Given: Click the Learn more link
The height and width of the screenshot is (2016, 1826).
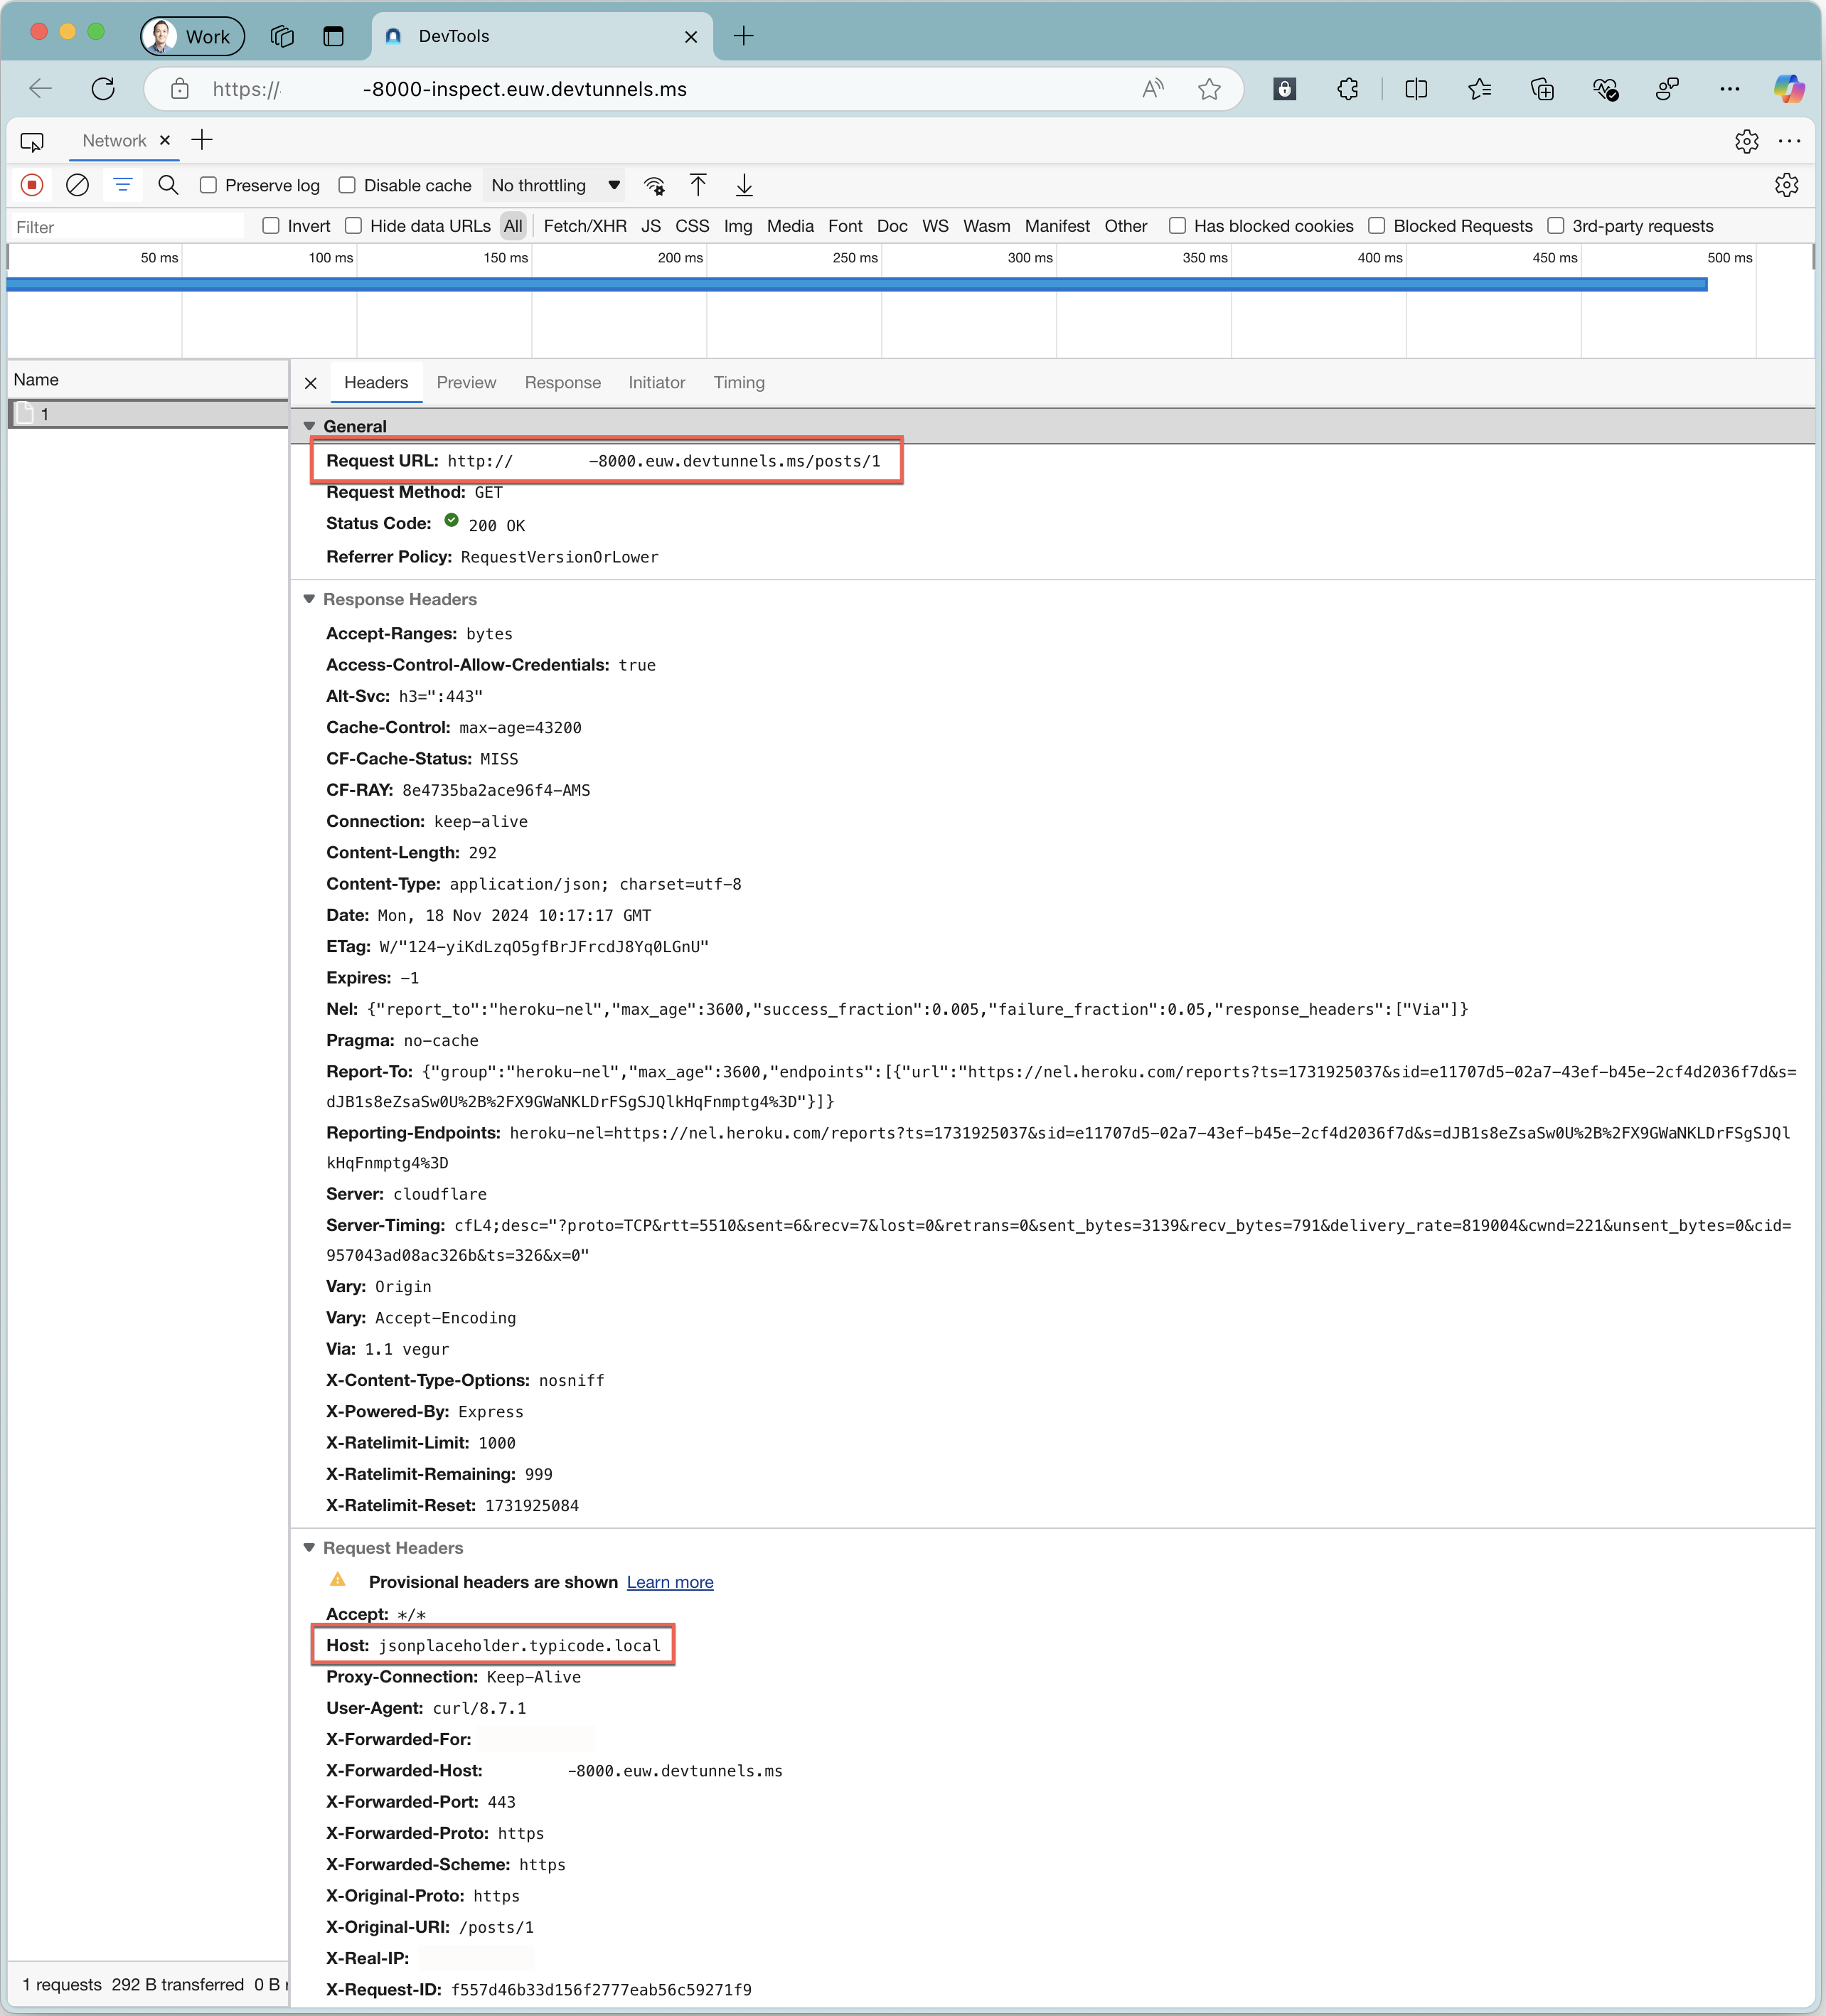Looking at the screenshot, I should tap(670, 1582).
